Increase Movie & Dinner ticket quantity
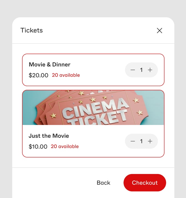Screen dimensions: 186x198 pyautogui.click(x=150, y=70)
